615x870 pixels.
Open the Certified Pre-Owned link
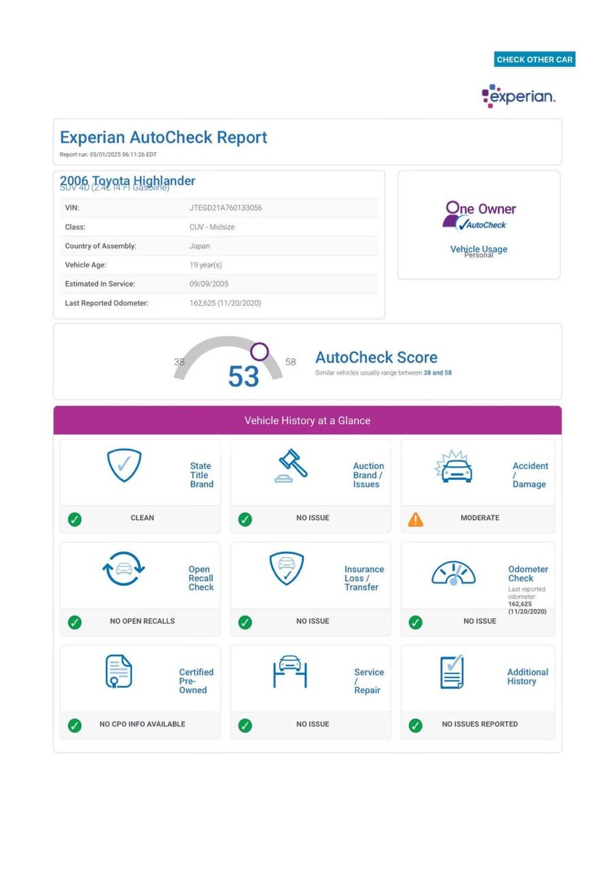(196, 681)
